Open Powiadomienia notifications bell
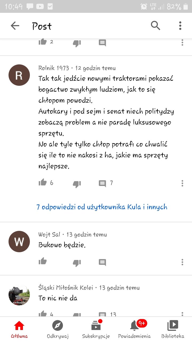The height and width of the screenshot is (342, 192). (x=134, y=330)
